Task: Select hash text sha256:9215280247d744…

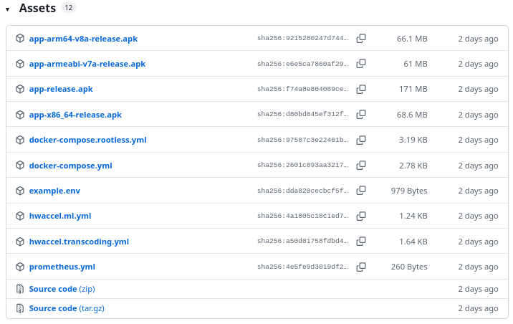Action: tap(302, 38)
